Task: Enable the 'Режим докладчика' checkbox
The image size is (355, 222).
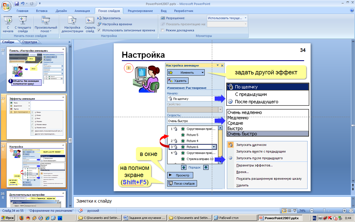Action: click(163, 30)
